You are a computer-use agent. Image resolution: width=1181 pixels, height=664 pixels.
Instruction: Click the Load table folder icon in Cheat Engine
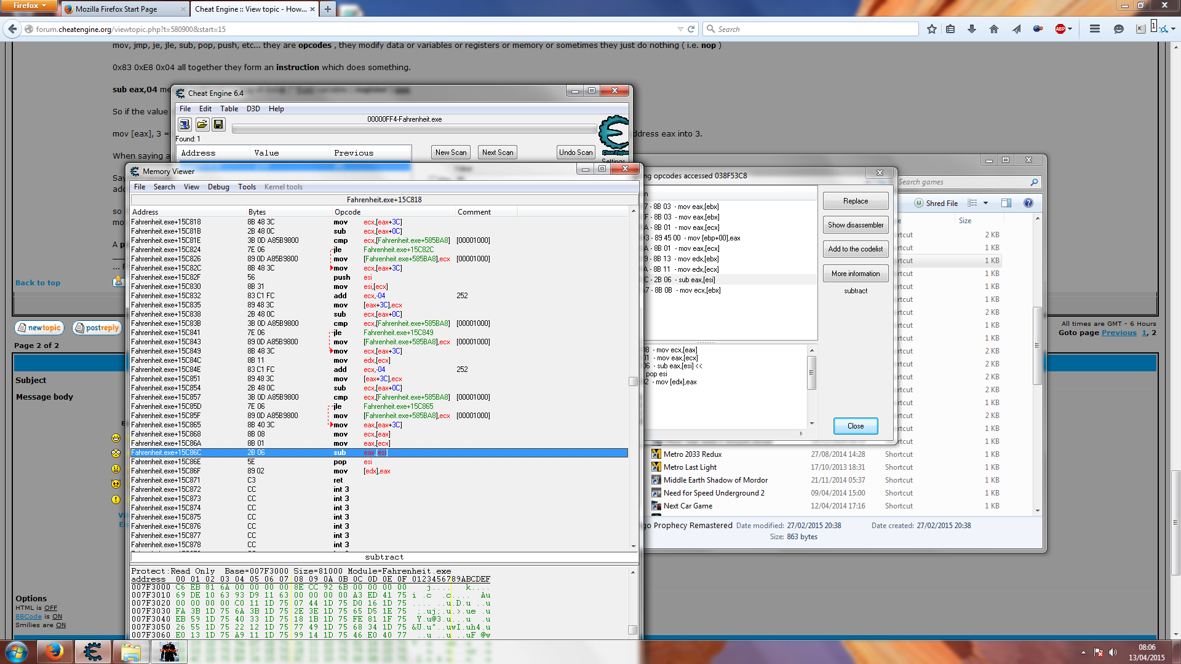(202, 125)
